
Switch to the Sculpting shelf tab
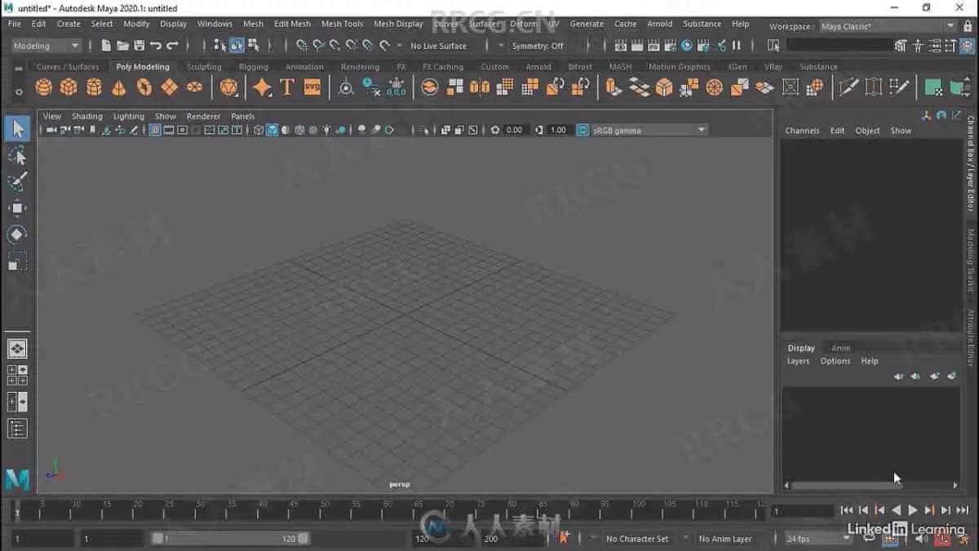tap(204, 67)
